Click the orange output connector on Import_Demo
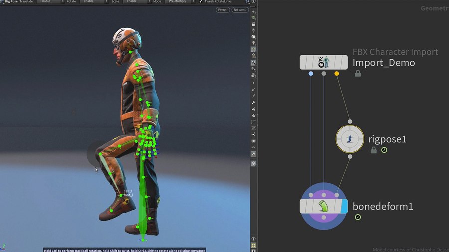The image size is (449, 252). (x=337, y=74)
